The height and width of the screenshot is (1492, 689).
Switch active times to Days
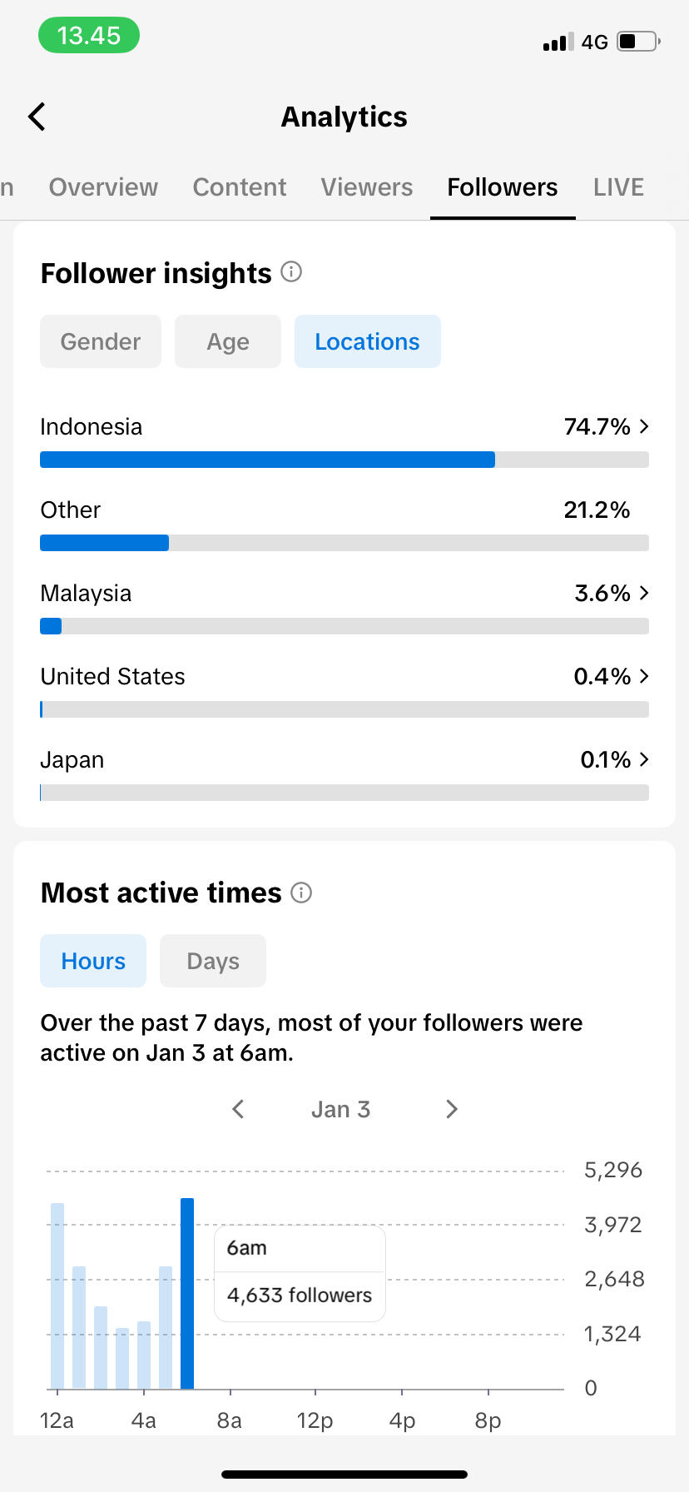[213, 961]
